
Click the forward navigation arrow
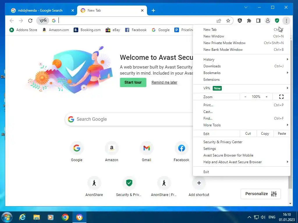coord(21,21)
